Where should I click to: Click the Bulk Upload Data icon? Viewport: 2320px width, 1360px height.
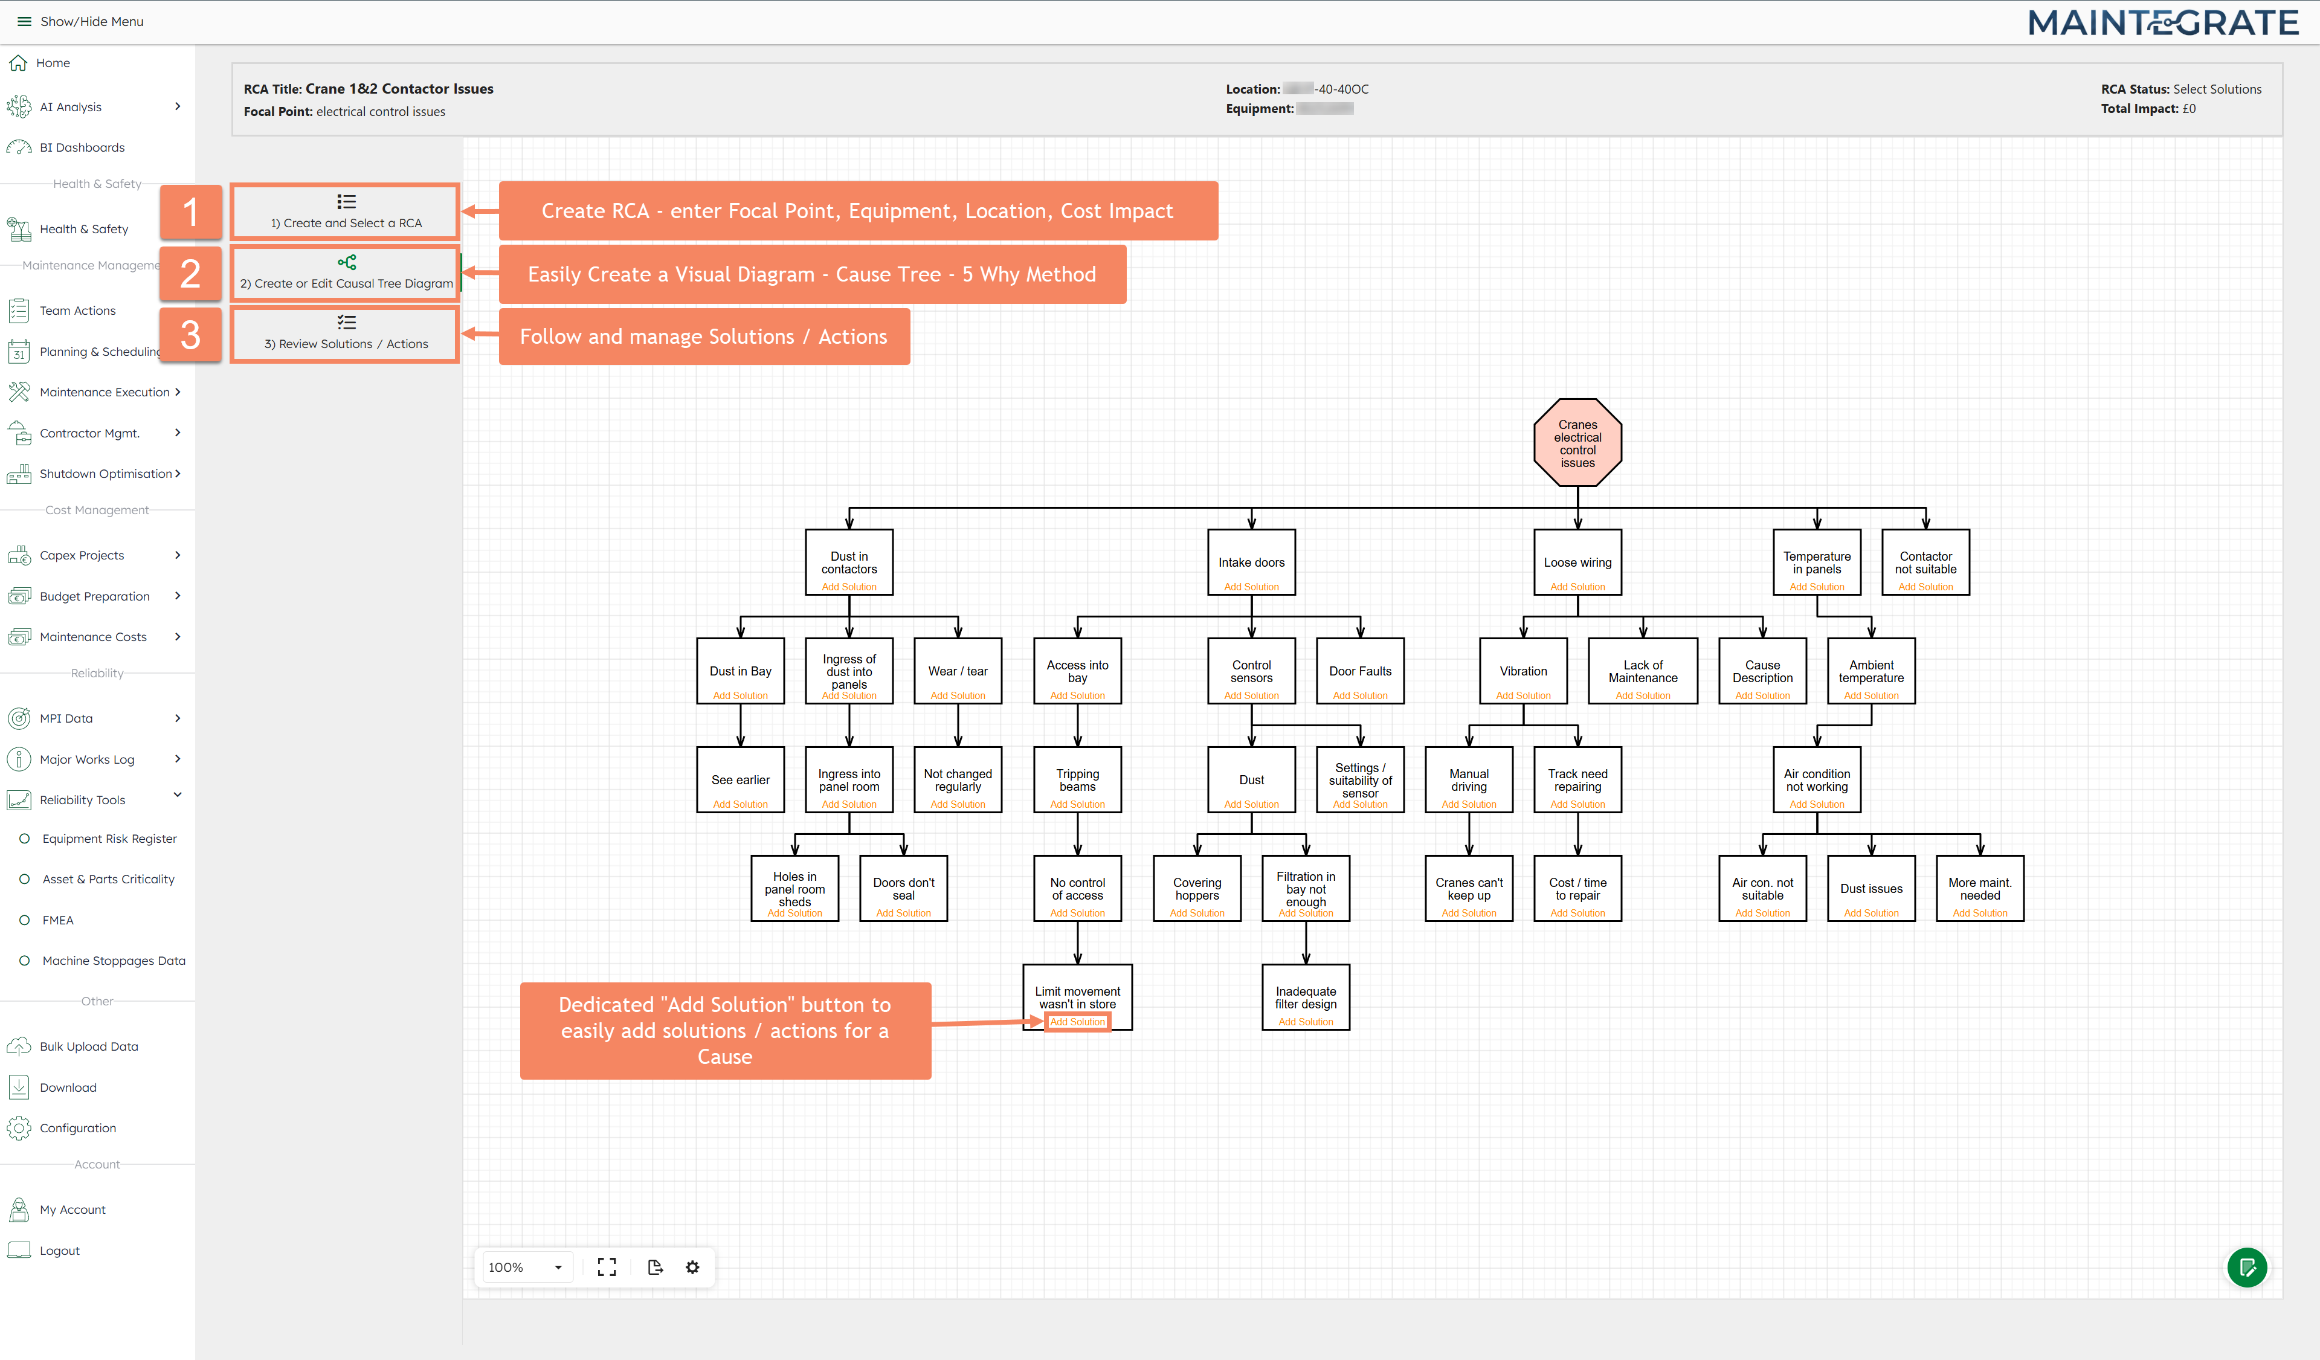19,1045
